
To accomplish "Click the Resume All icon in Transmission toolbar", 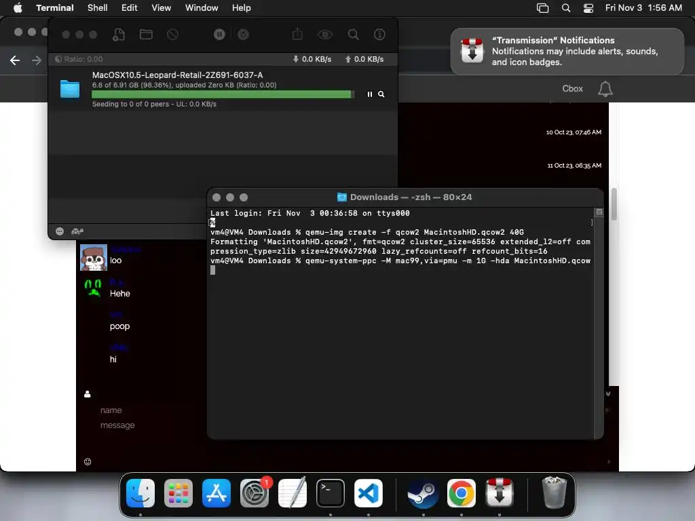I will [244, 35].
